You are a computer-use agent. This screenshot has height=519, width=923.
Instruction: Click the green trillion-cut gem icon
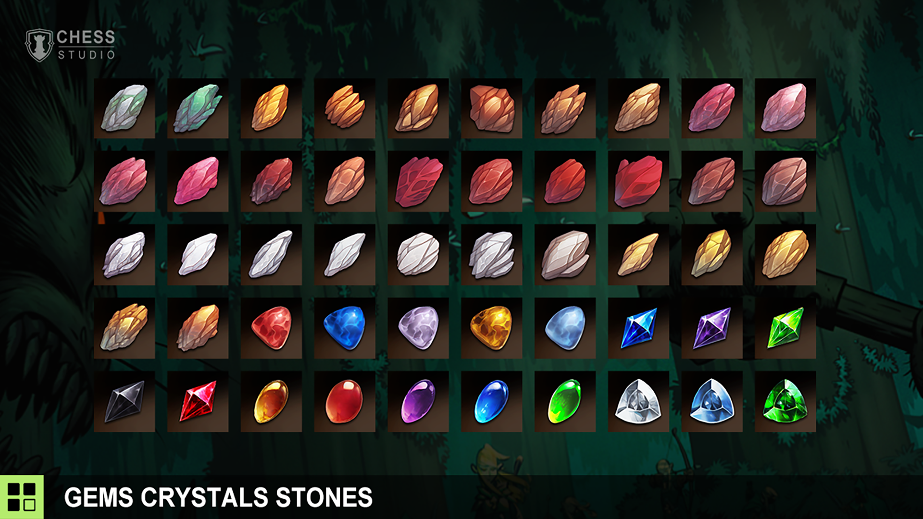coord(786,401)
